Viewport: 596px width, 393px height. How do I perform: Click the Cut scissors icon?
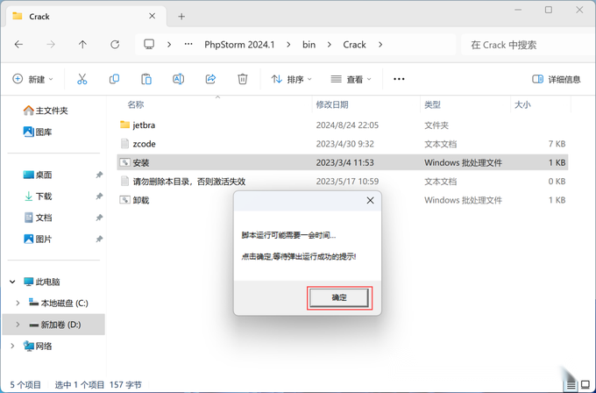coord(82,79)
